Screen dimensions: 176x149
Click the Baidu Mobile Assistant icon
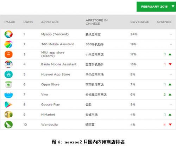(x=8, y=64)
